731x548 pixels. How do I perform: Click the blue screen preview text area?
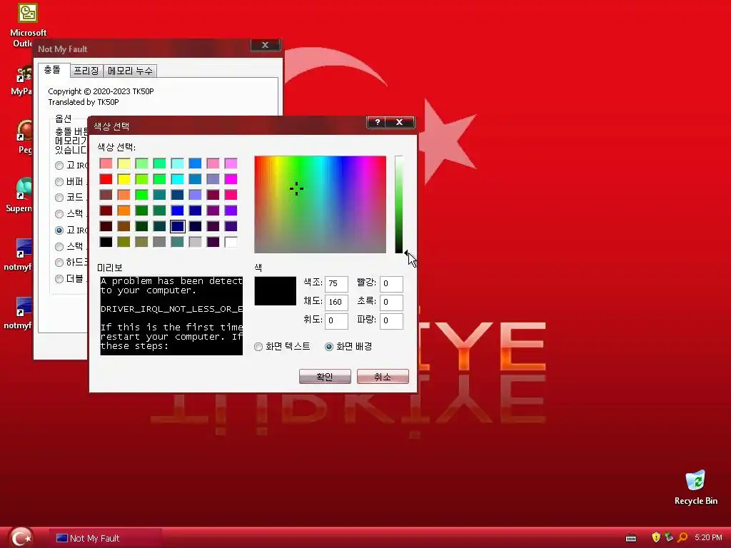(x=171, y=315)
